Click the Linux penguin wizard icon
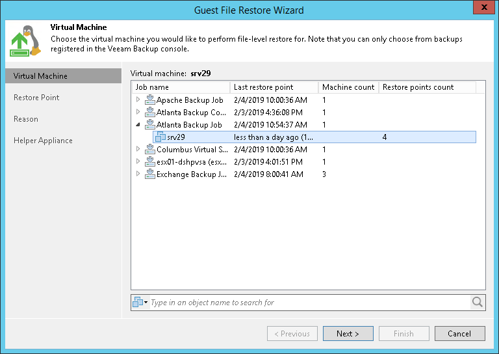Image resolution: width=499 pixels, height=354 pixels. click(x=25, y=40)
